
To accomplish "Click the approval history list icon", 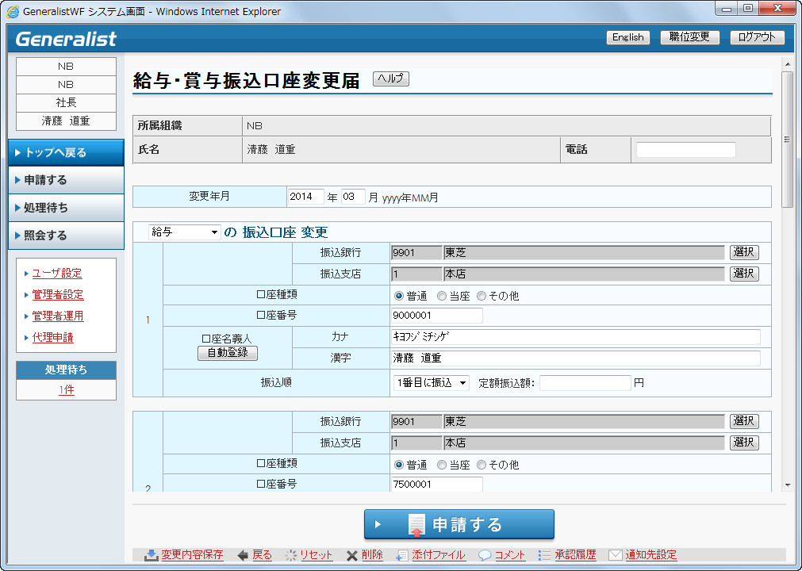I will (x=544, y=555).
